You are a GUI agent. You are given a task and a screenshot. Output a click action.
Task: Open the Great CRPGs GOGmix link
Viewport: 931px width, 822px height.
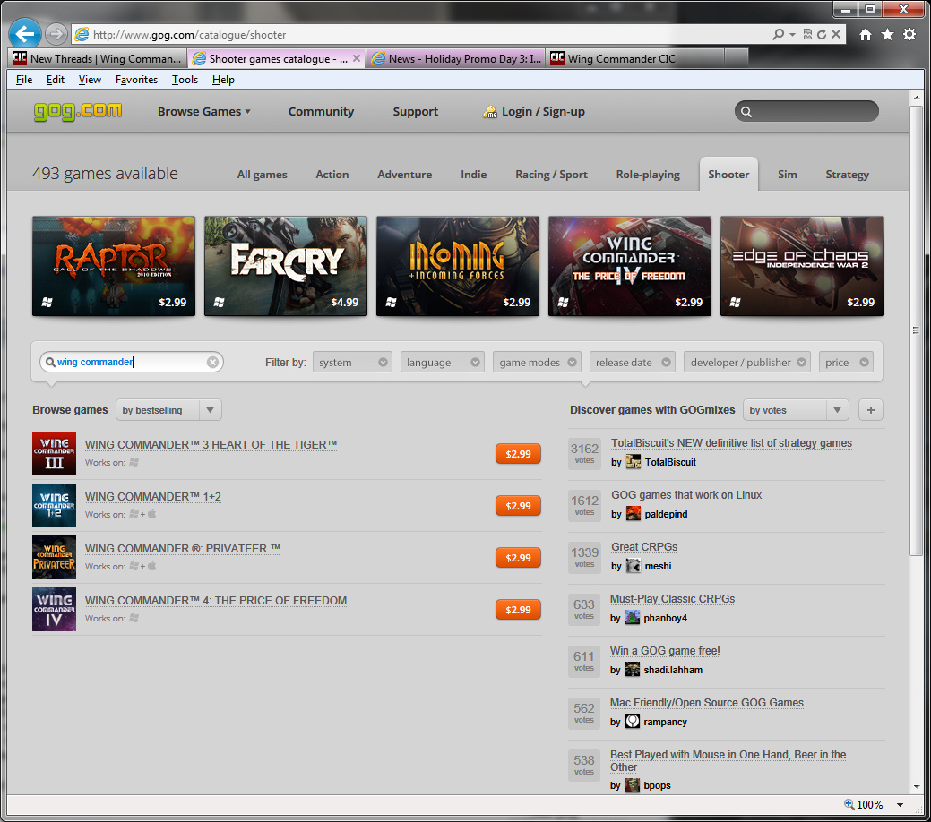click(x=643, y=547)
